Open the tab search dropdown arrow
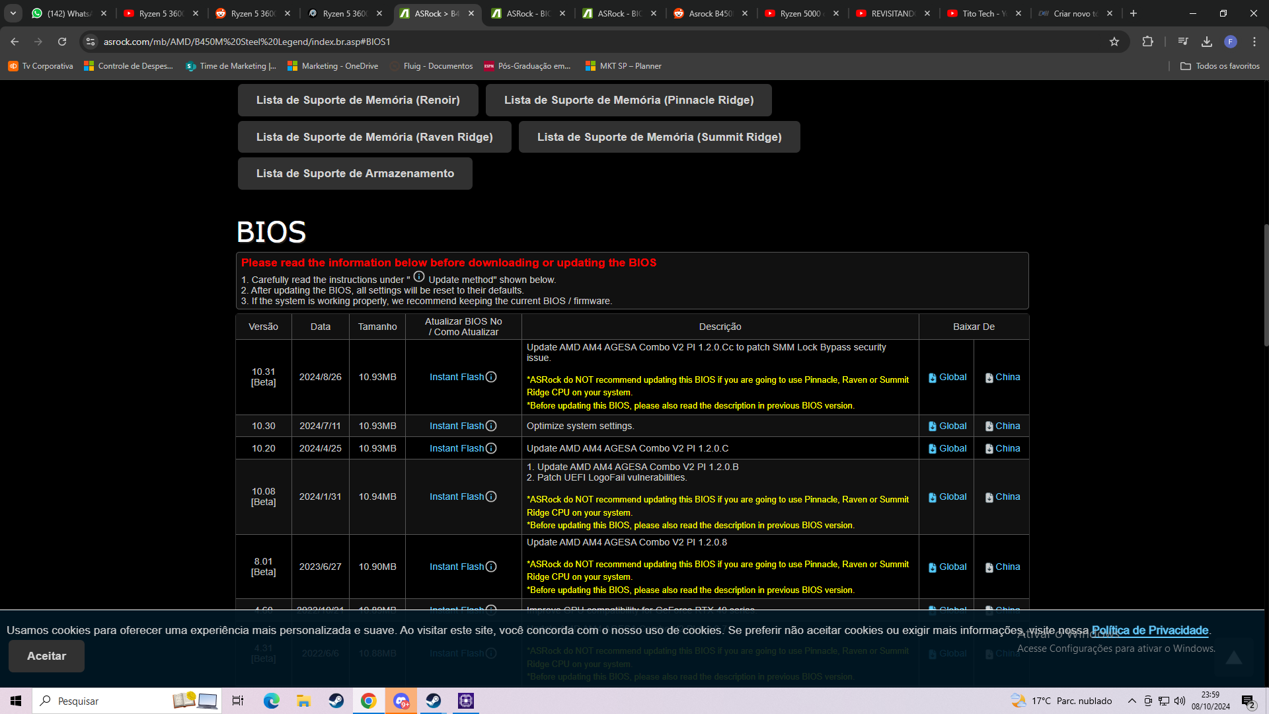The height and width of the screenshot is (714, 1269). point(13,13)
